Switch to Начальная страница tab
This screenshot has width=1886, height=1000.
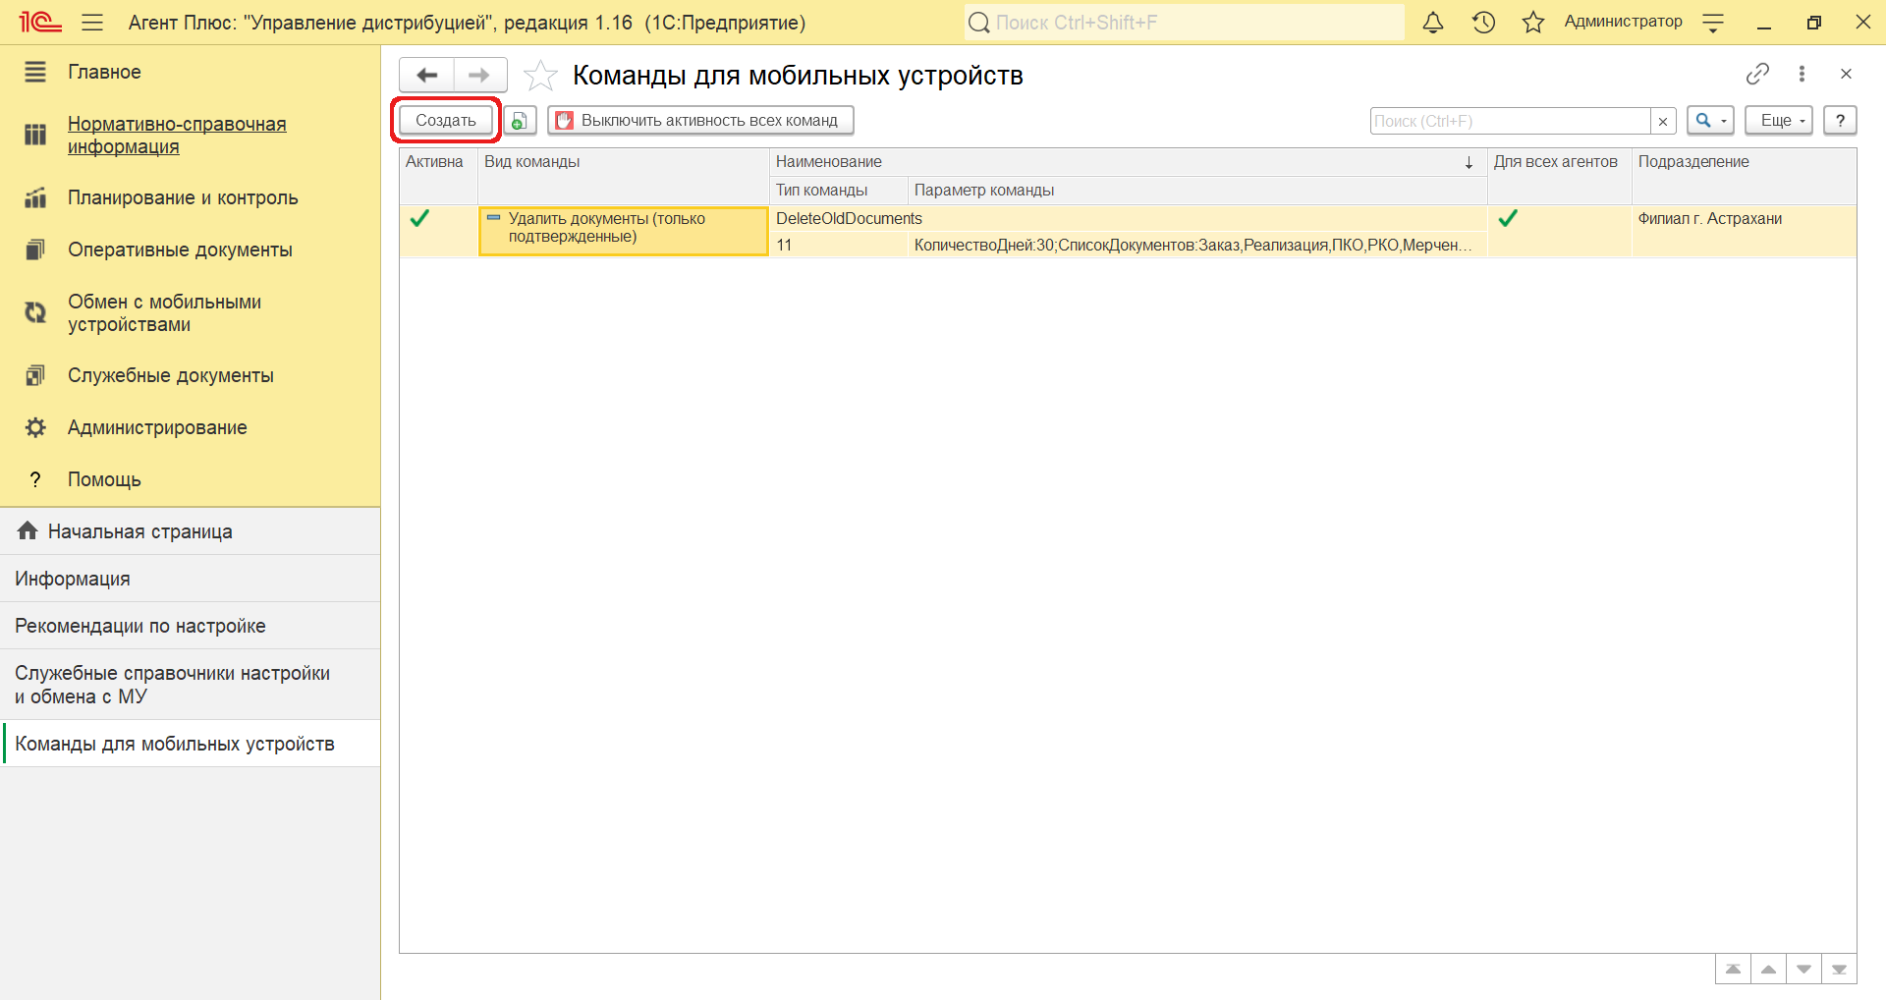pos(139,531)
